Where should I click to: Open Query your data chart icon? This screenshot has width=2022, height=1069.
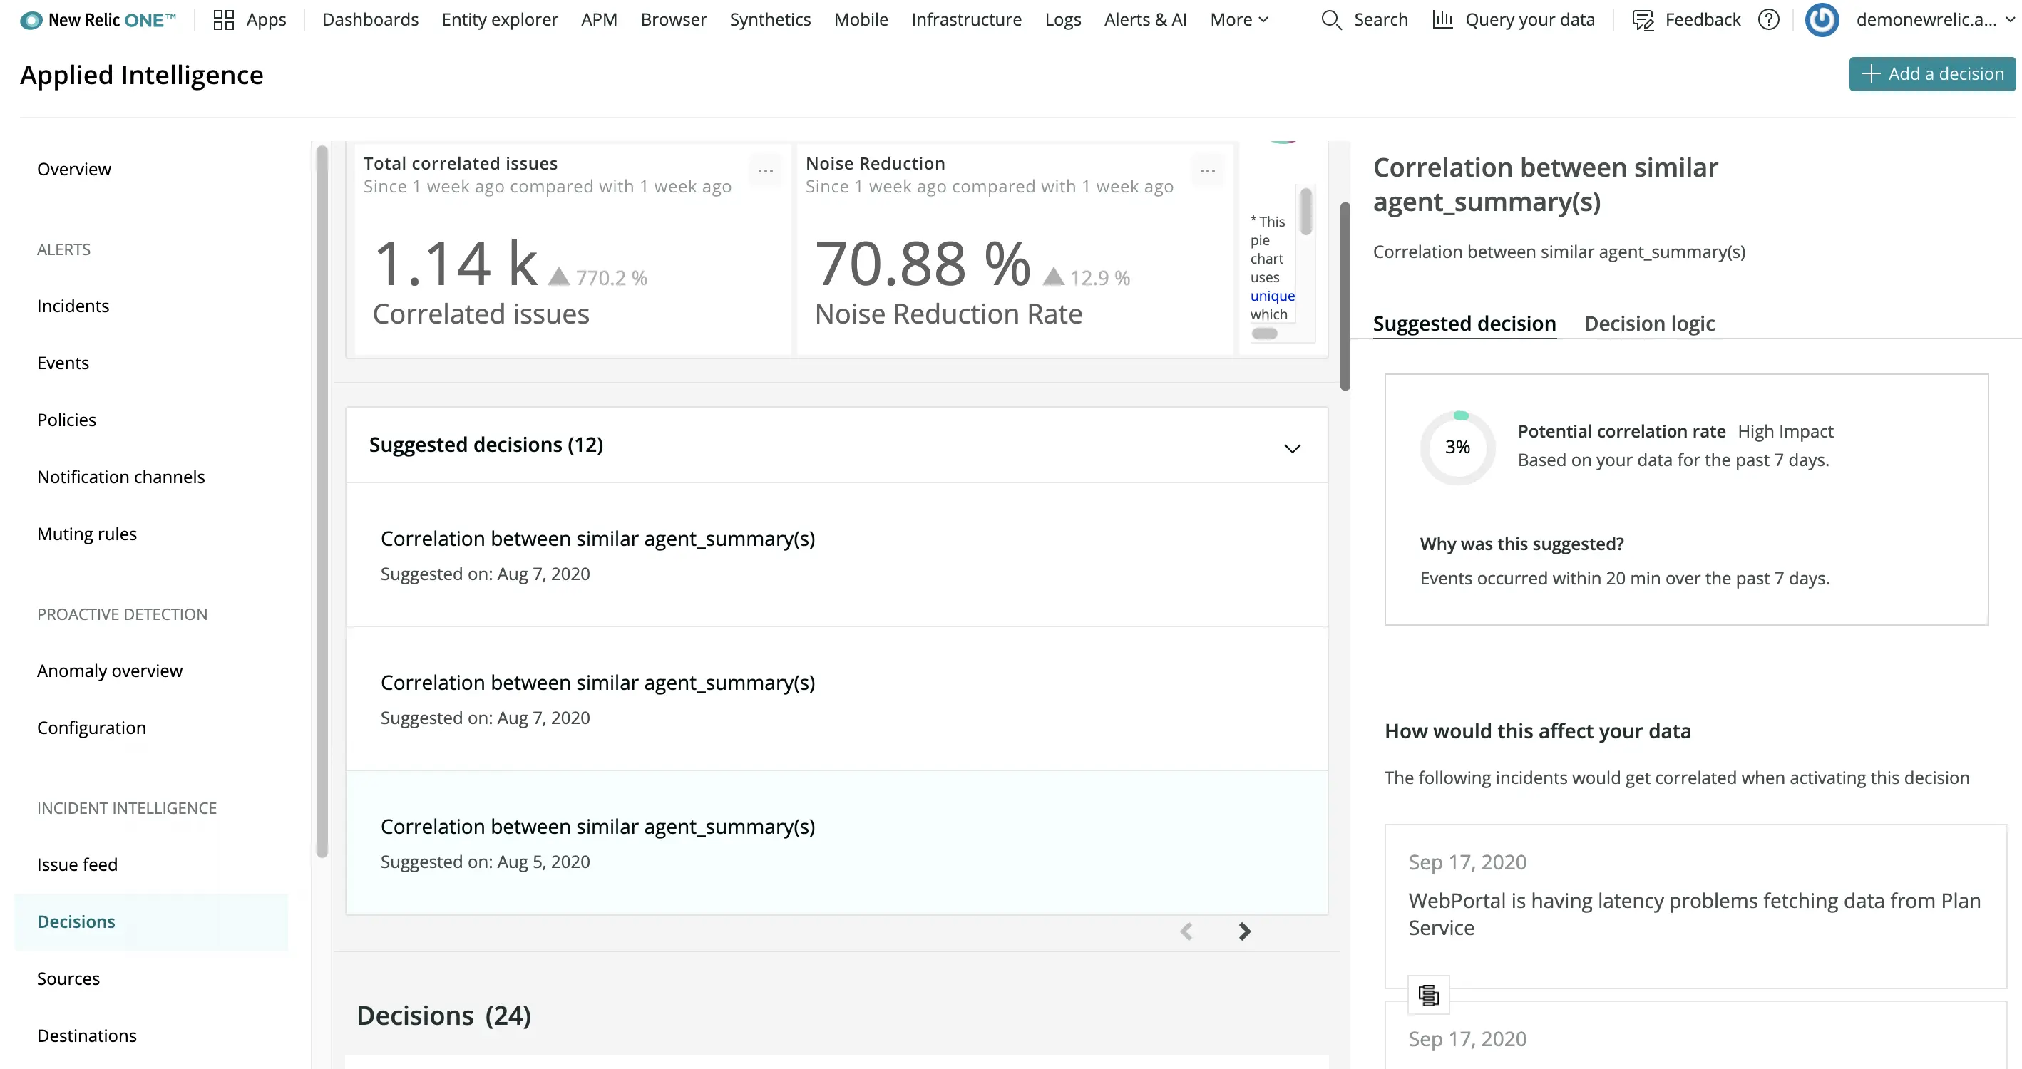pyautogui.click(x=1442, y=20)
